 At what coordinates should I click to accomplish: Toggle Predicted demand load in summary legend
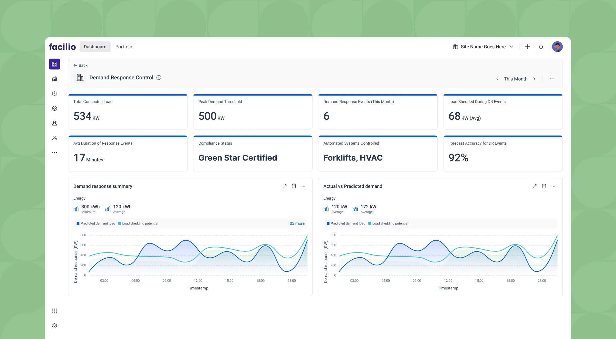(x=96, y=223)
